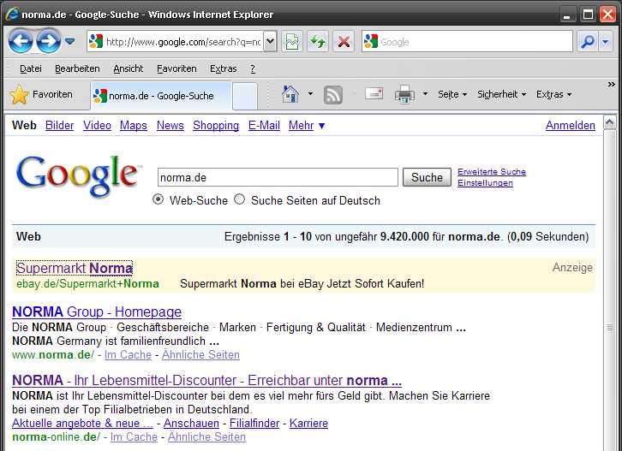Viewport: 622px width, 451px height.
Task: Open the Anschauen sitelink
Action: click(x=191, y=424)
